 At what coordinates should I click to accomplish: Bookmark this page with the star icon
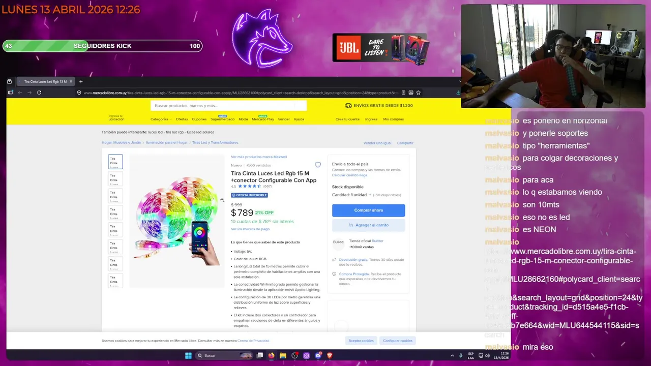point(418,93)
